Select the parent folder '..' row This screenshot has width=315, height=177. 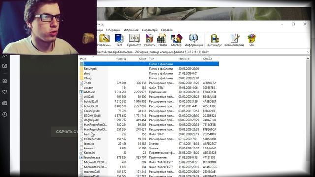coord(149,64)
